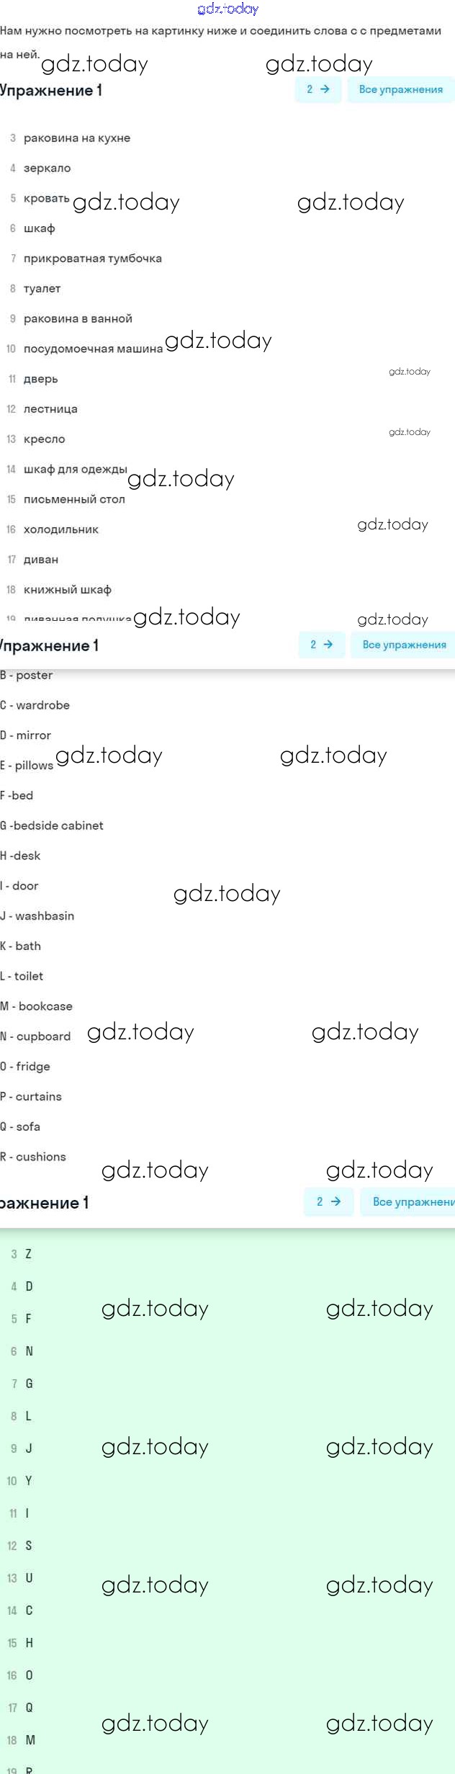Click the next-exercise arrow above the English word list
455x1774 pixels.
coord(328,645)
